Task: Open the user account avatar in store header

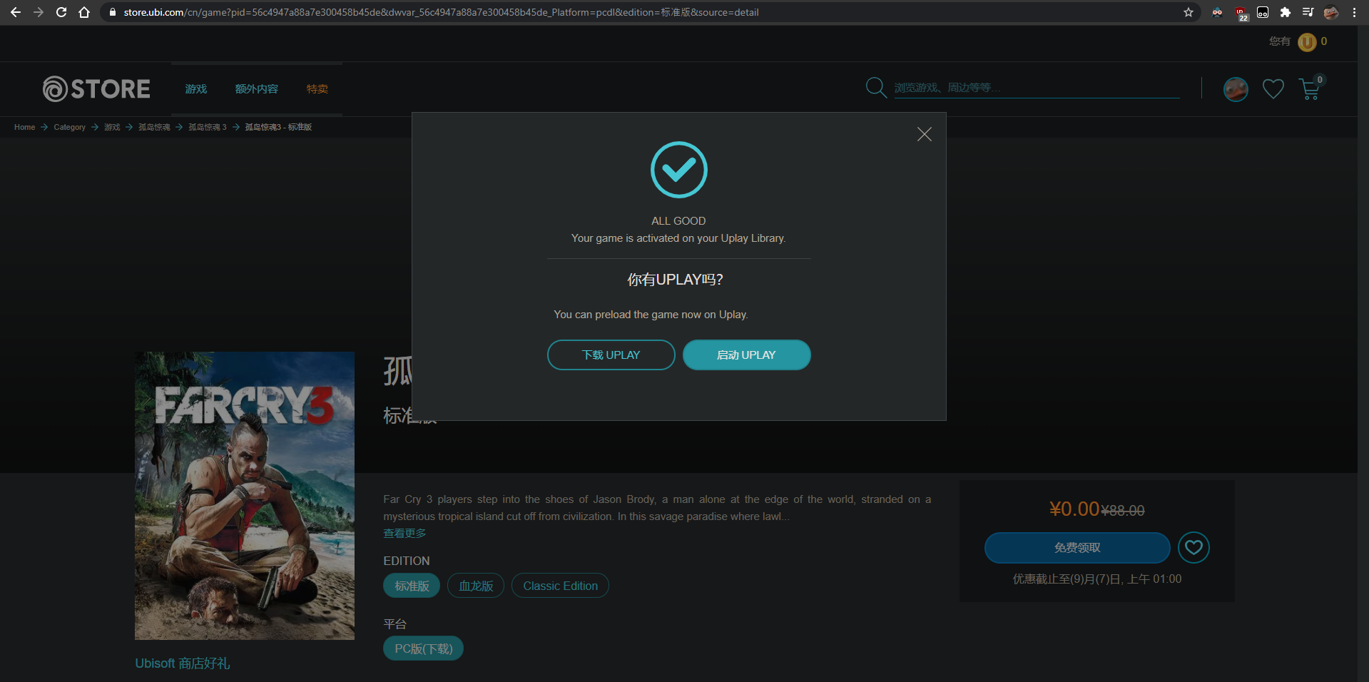Action: [x=1236, y=89]
